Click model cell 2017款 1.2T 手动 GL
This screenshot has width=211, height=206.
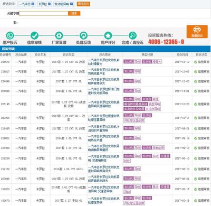coord(69,201)
